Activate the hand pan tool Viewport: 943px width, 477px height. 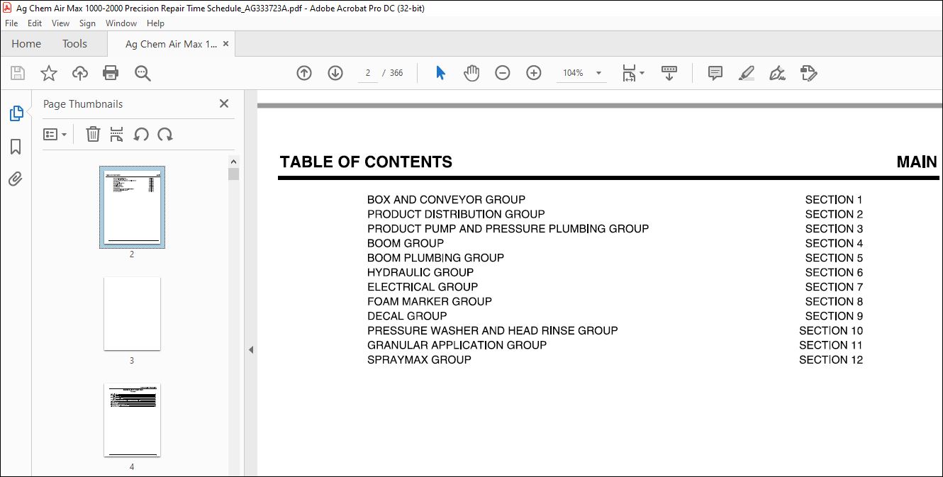471,73
